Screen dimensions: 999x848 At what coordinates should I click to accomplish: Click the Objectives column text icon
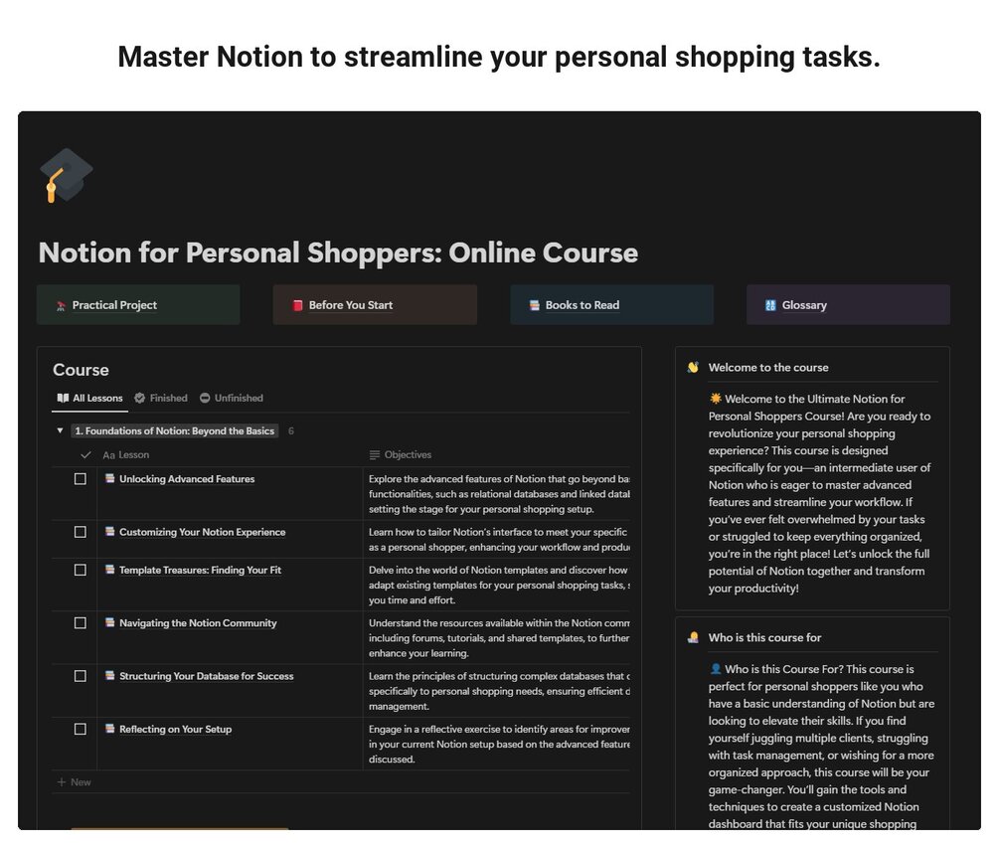coord(375,455)
